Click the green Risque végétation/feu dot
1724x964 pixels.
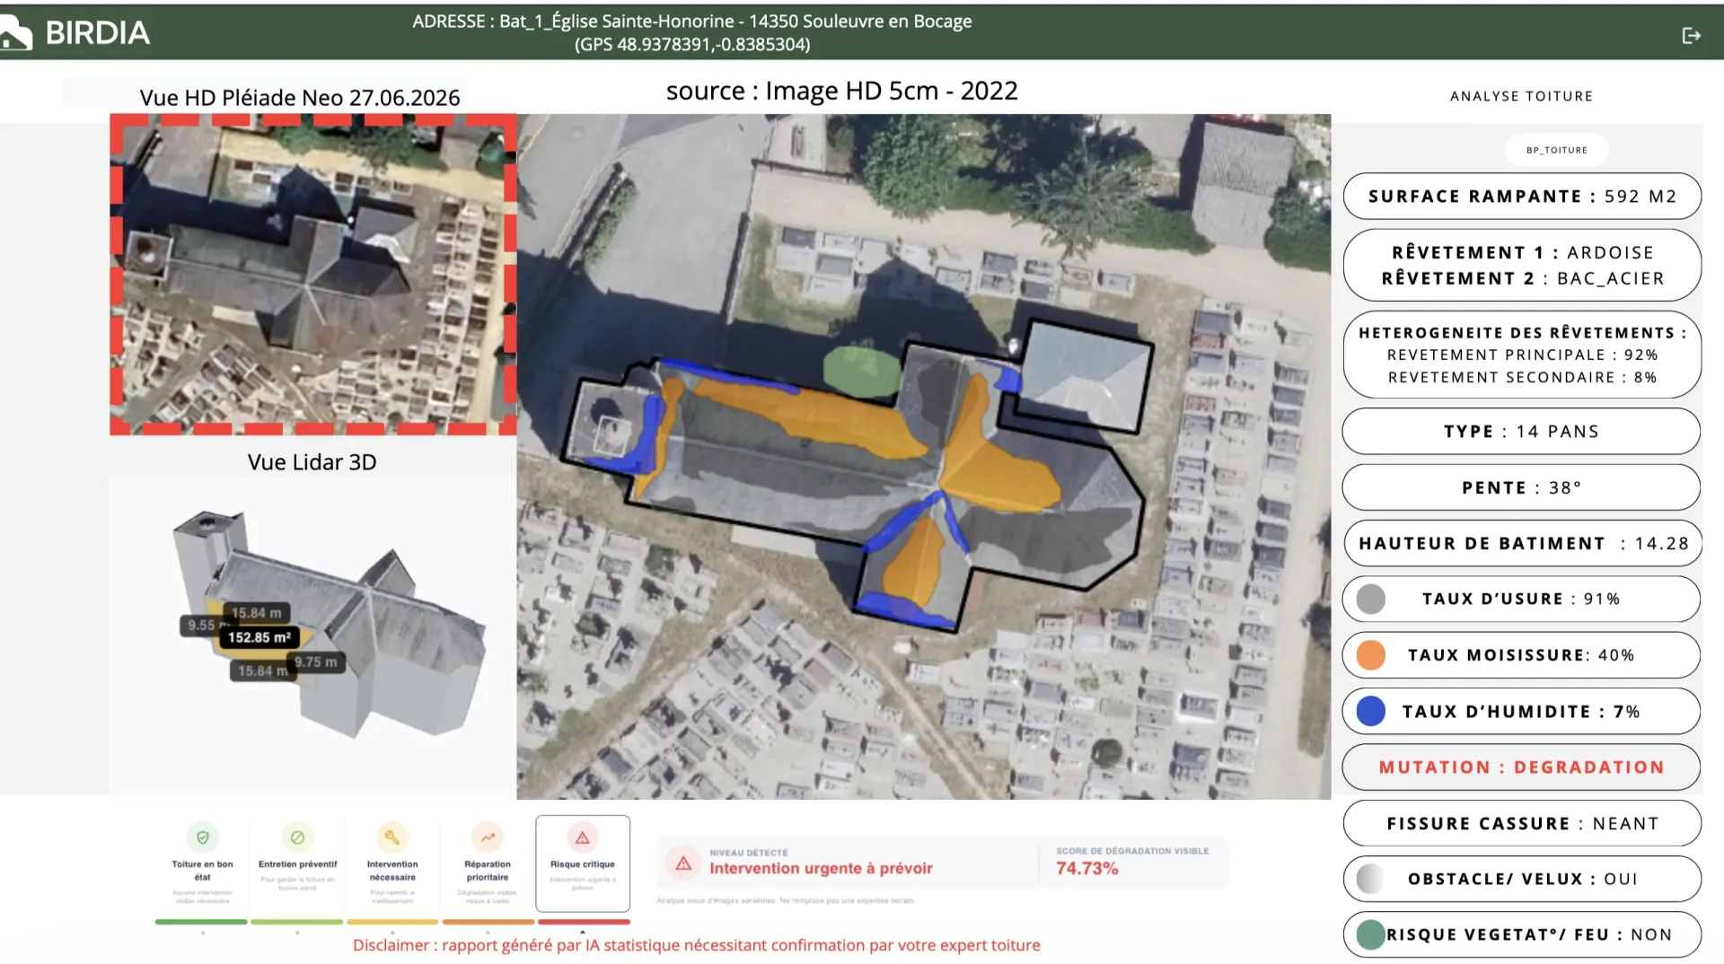click(x=1371, y=934)
